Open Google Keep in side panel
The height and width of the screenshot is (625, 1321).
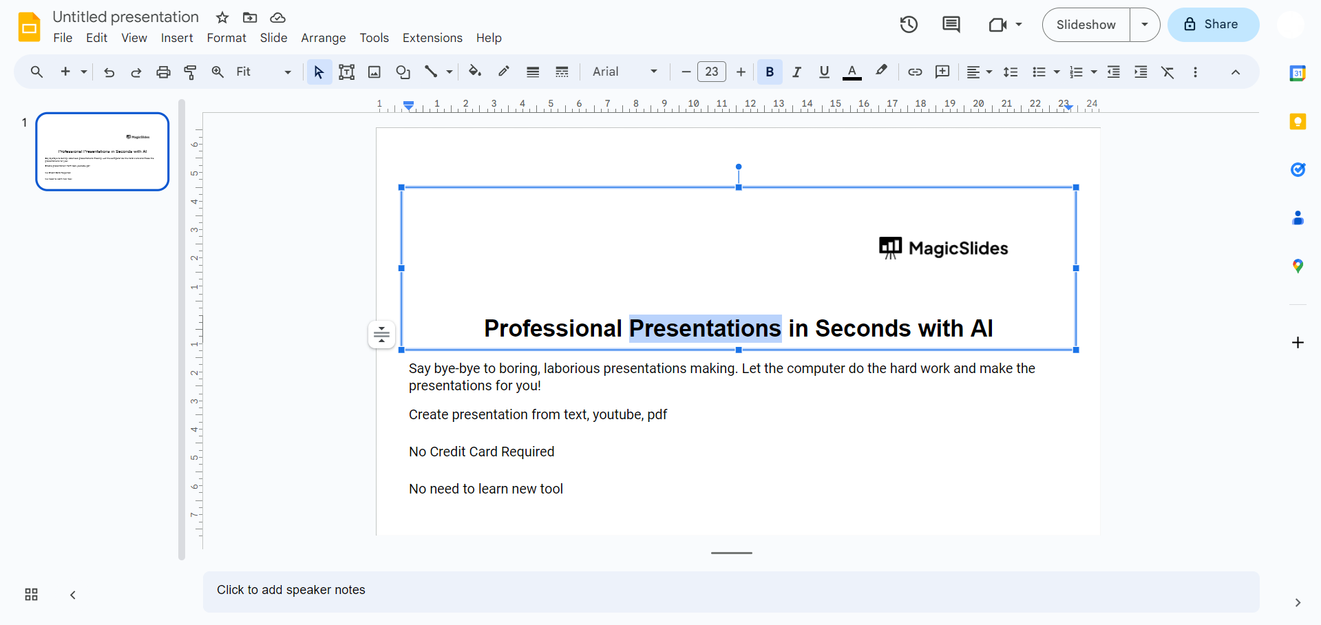coord(1298,122)
